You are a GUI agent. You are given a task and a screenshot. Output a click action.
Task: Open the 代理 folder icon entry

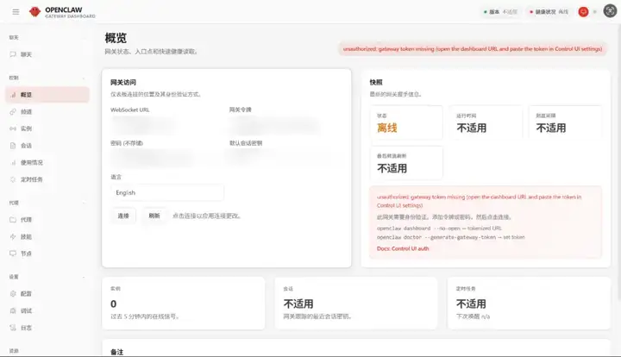[47, 220]
